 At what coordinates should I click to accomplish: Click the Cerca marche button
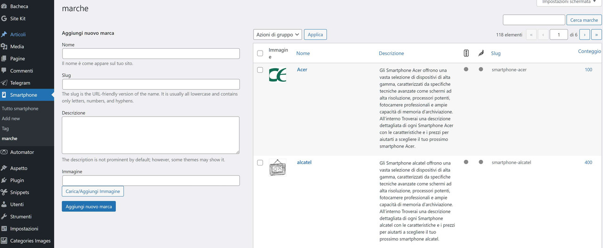click(x=584, y=20)
